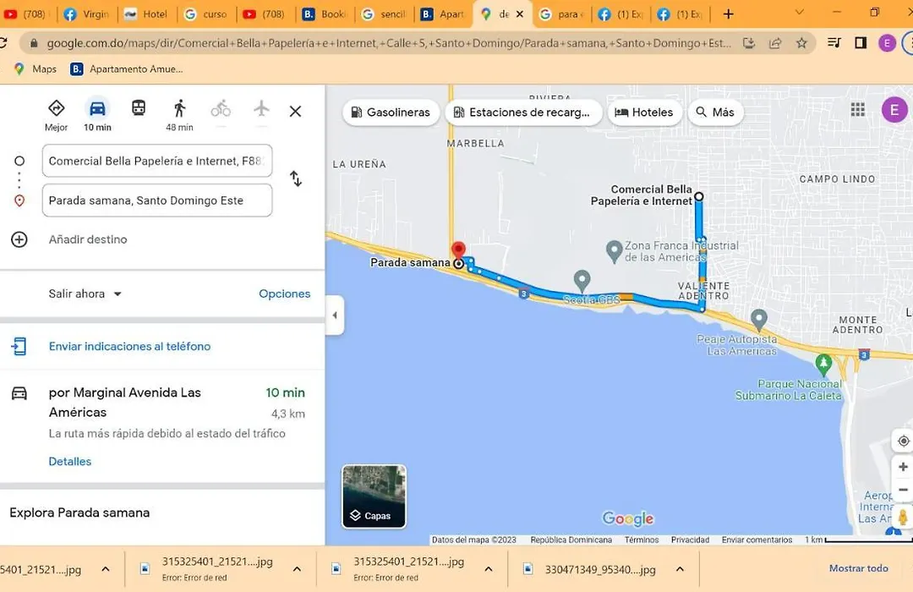Image resolution: width=913 pixels, height=592 pixels.
Task: Zoom out on the map
Action: pos(903,490)
